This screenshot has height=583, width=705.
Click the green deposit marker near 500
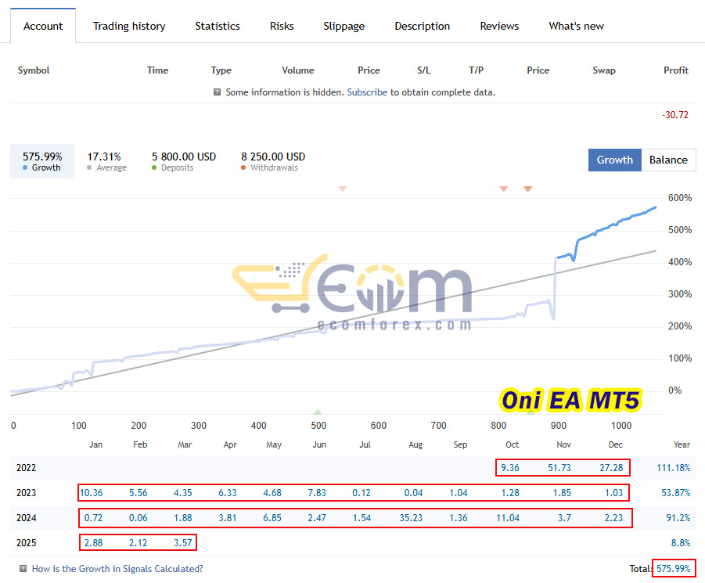[318, 412]
